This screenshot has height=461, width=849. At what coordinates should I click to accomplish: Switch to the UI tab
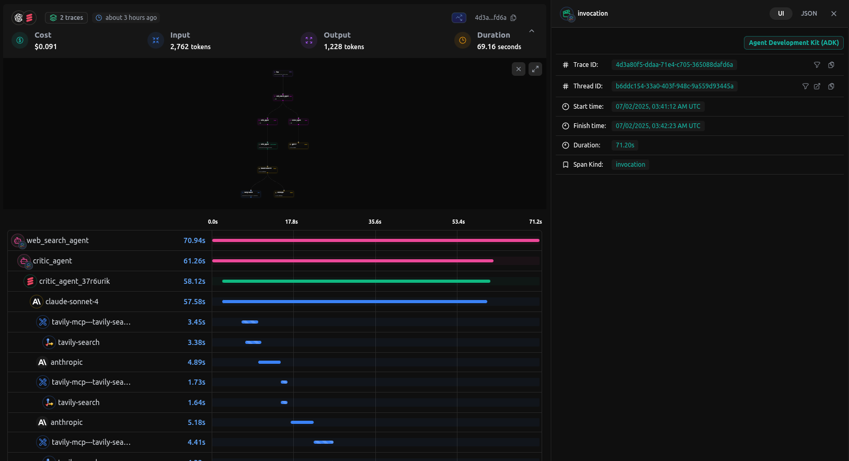tap(781, 14)
